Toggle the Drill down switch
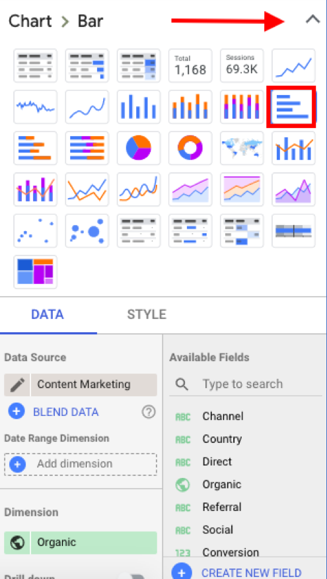The height and width of the screenshot is (579, 327). [x=131, y=576]
